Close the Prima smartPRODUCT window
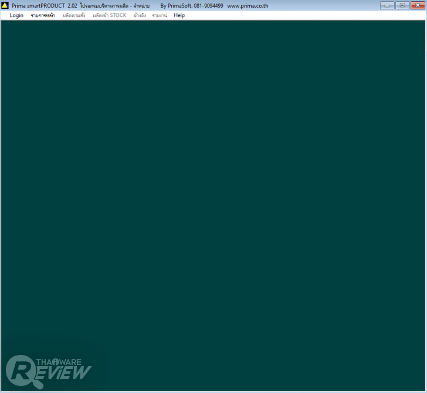Image resolution: width=427 pixels, height=393 pixels. (418, 5)
